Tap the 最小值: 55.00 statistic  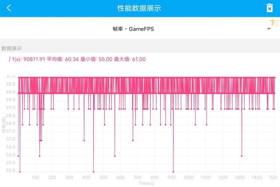[x=96, y=59]
